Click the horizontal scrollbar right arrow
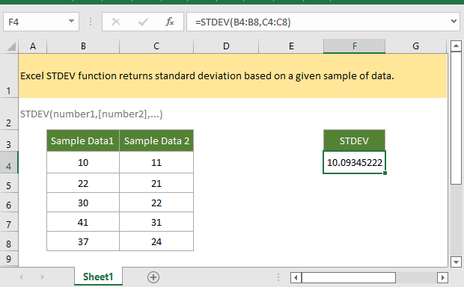464x287 pixels. (x=442, y=277)
